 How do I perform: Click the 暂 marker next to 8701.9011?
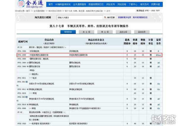click(x=27, y=82)
